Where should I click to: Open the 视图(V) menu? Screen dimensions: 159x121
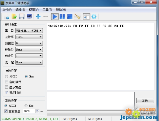pyautogui.click(x=34, y=10)
